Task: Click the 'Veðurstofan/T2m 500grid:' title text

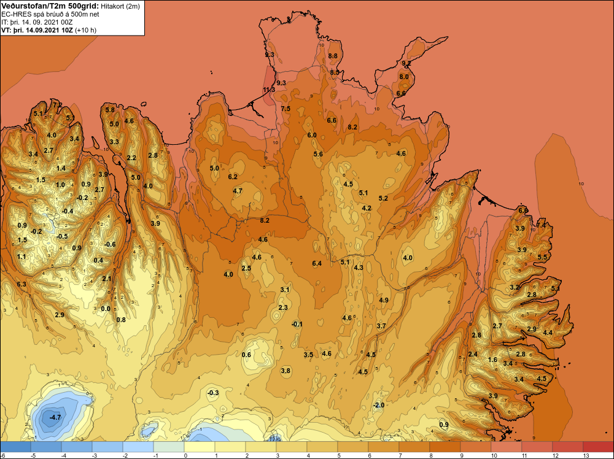Action: [50, 6]
